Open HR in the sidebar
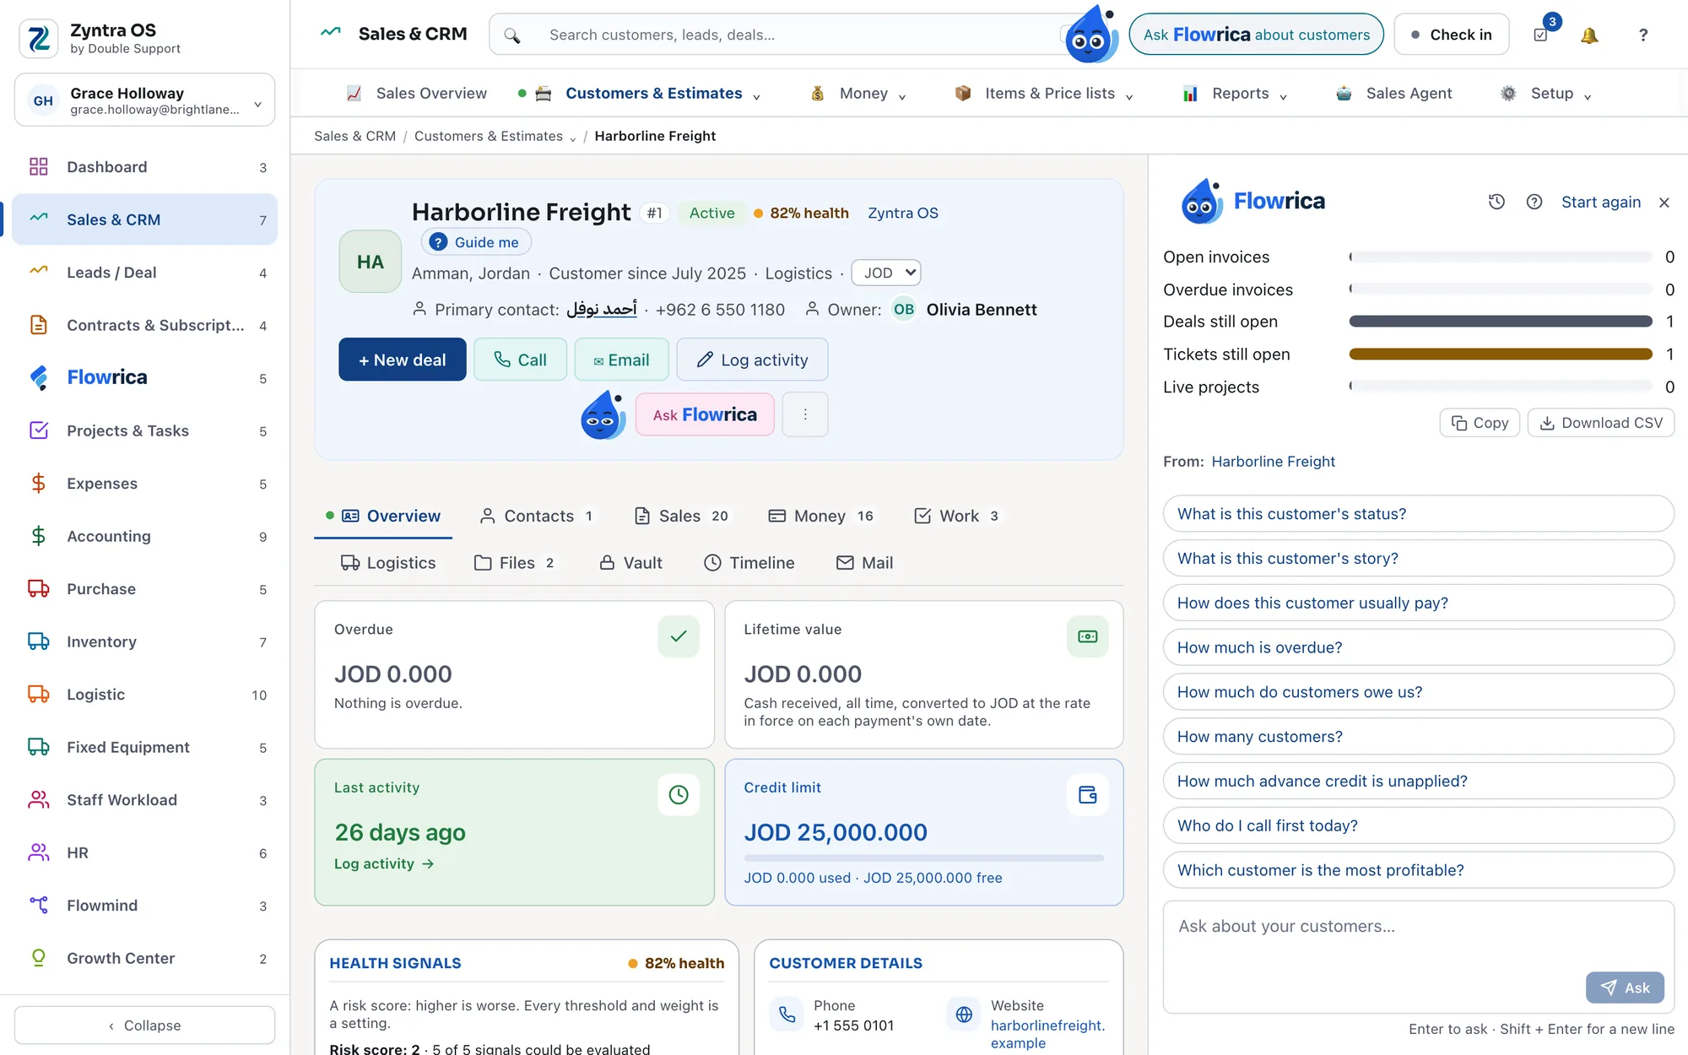 pos(144,852)
